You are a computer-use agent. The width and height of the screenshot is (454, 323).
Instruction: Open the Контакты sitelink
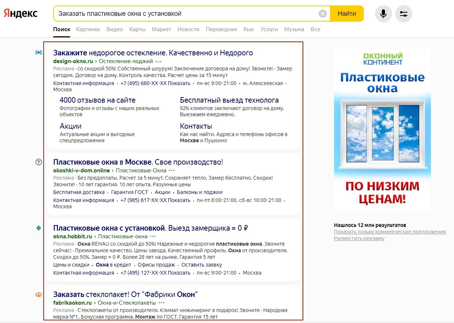click(x=196, y=126)
